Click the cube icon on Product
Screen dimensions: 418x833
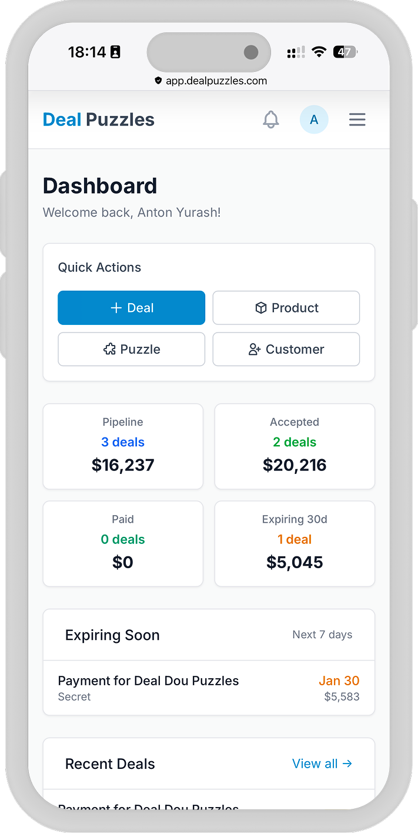261,308
